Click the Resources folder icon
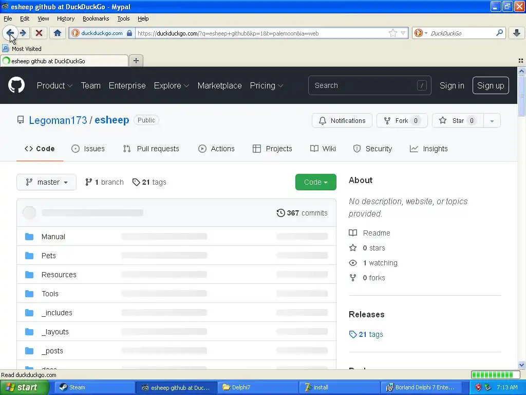 coord(29,275)
